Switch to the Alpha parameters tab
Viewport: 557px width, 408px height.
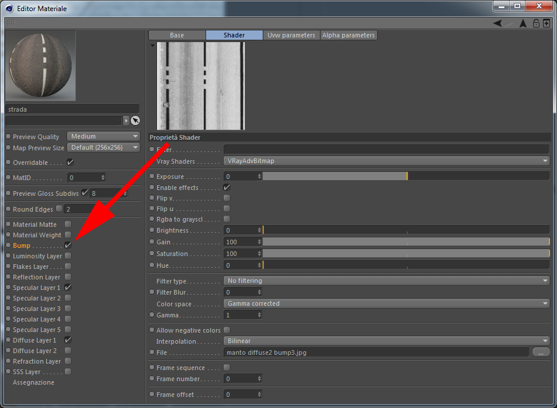(x=349, y=35)
